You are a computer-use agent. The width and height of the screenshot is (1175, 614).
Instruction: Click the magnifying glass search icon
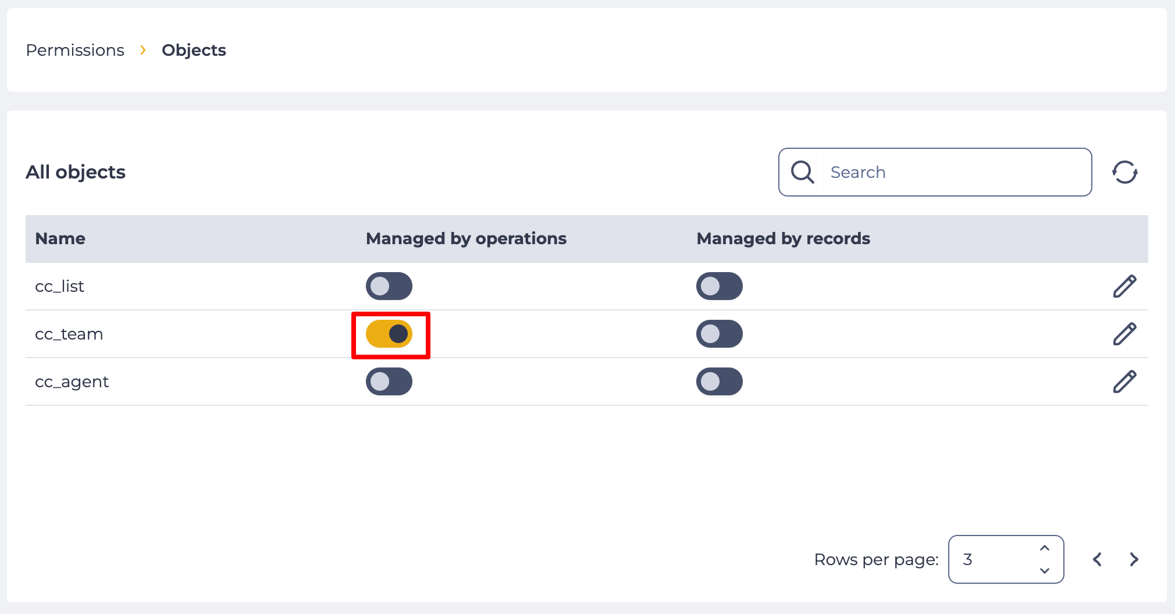pyautogui.click(x=802, y=172)
